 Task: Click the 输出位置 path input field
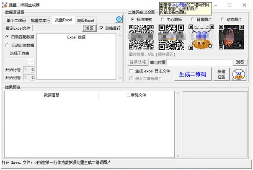(x=193, y=62)
